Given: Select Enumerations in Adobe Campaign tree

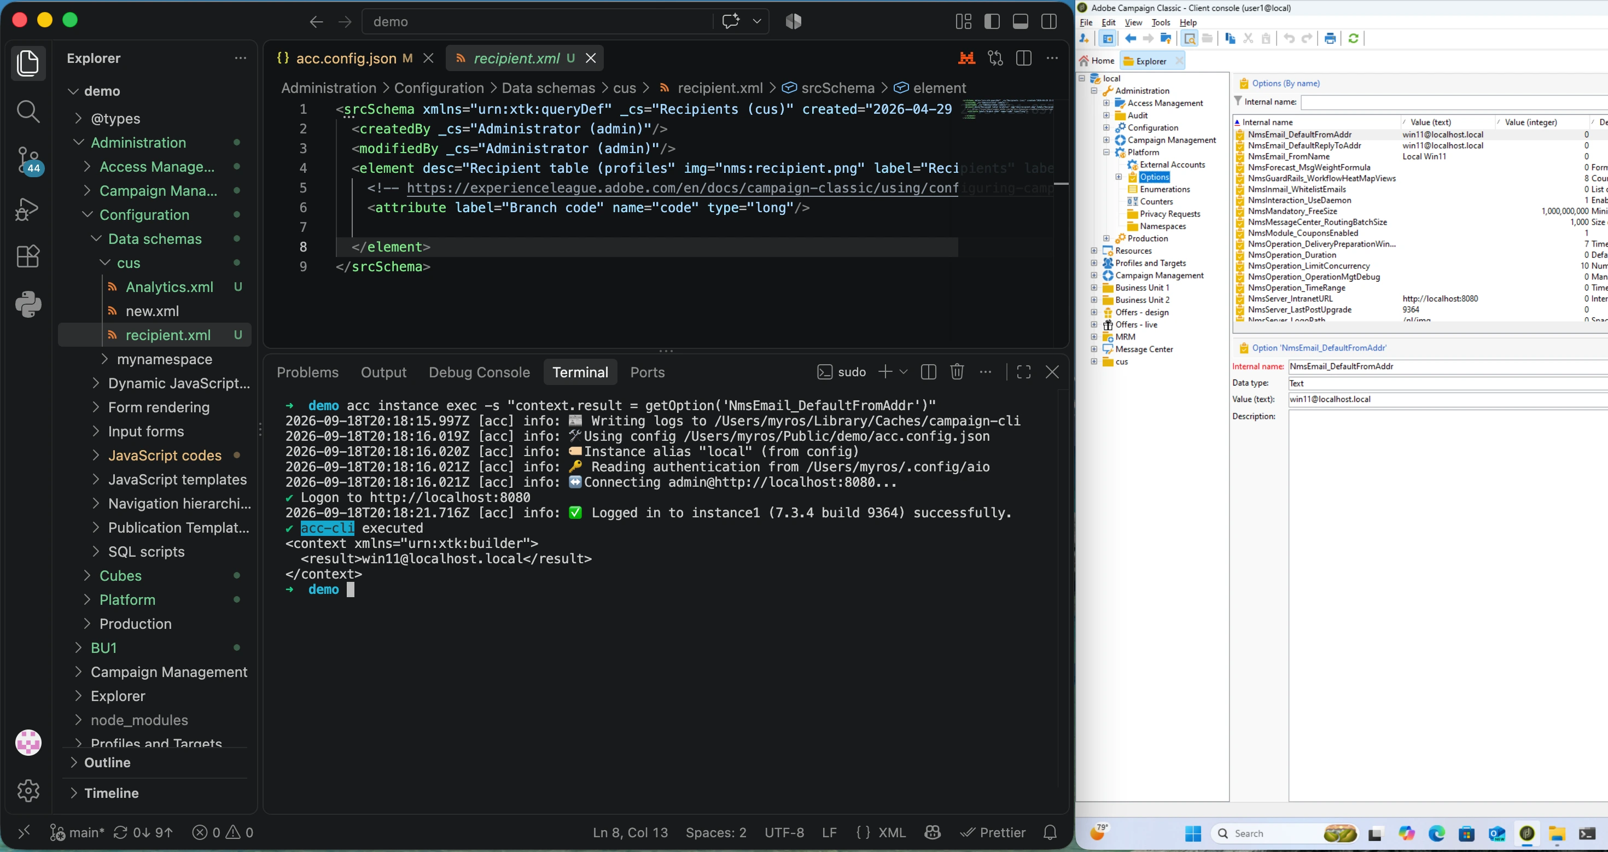Looking at the screenshot, I should pyautogui.click(x=1165, y=189).
